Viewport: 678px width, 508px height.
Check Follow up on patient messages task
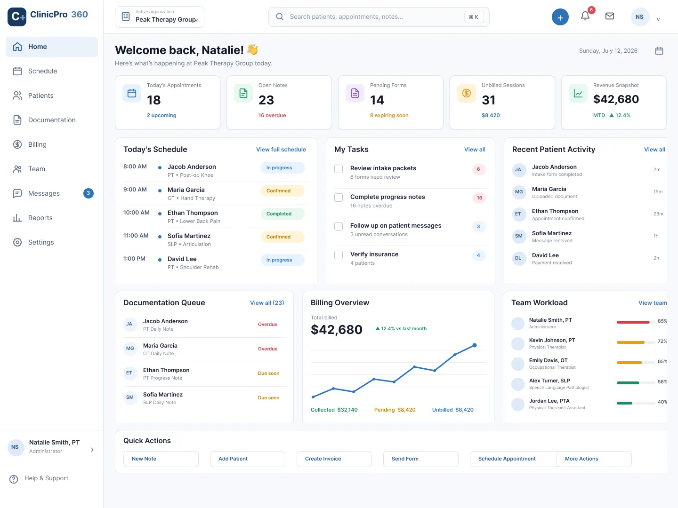(339, 226)
